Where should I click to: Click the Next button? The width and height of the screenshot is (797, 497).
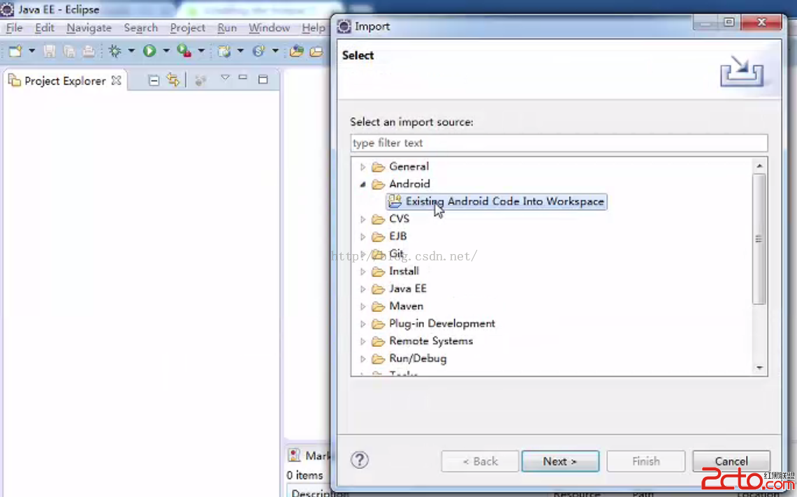[x=560, y=461]
